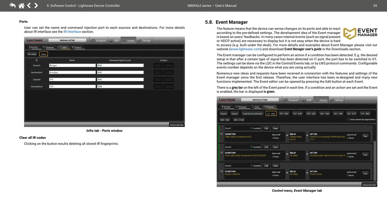
Task: Select RS-232 subtab in Event Manager screenshot
Action: pos(226,107)
